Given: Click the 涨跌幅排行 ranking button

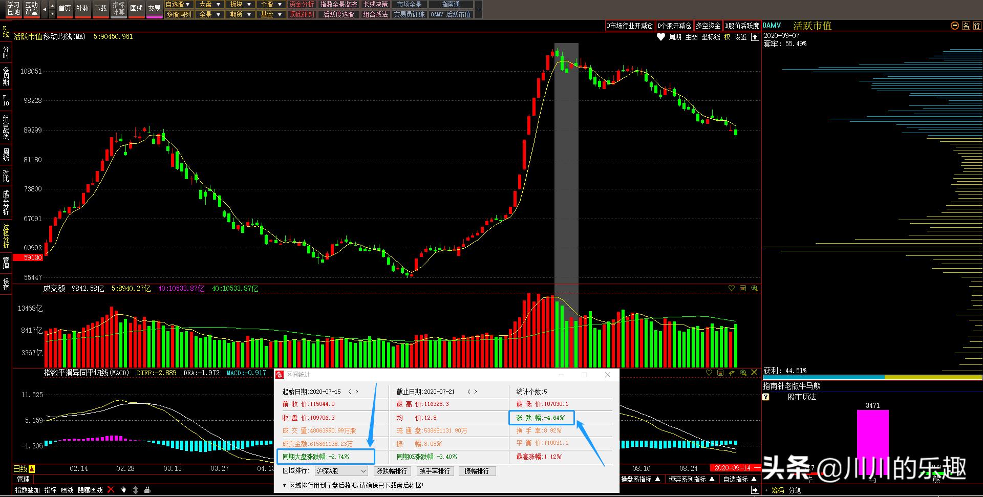Looking at the screenshot, I should 392,471.
